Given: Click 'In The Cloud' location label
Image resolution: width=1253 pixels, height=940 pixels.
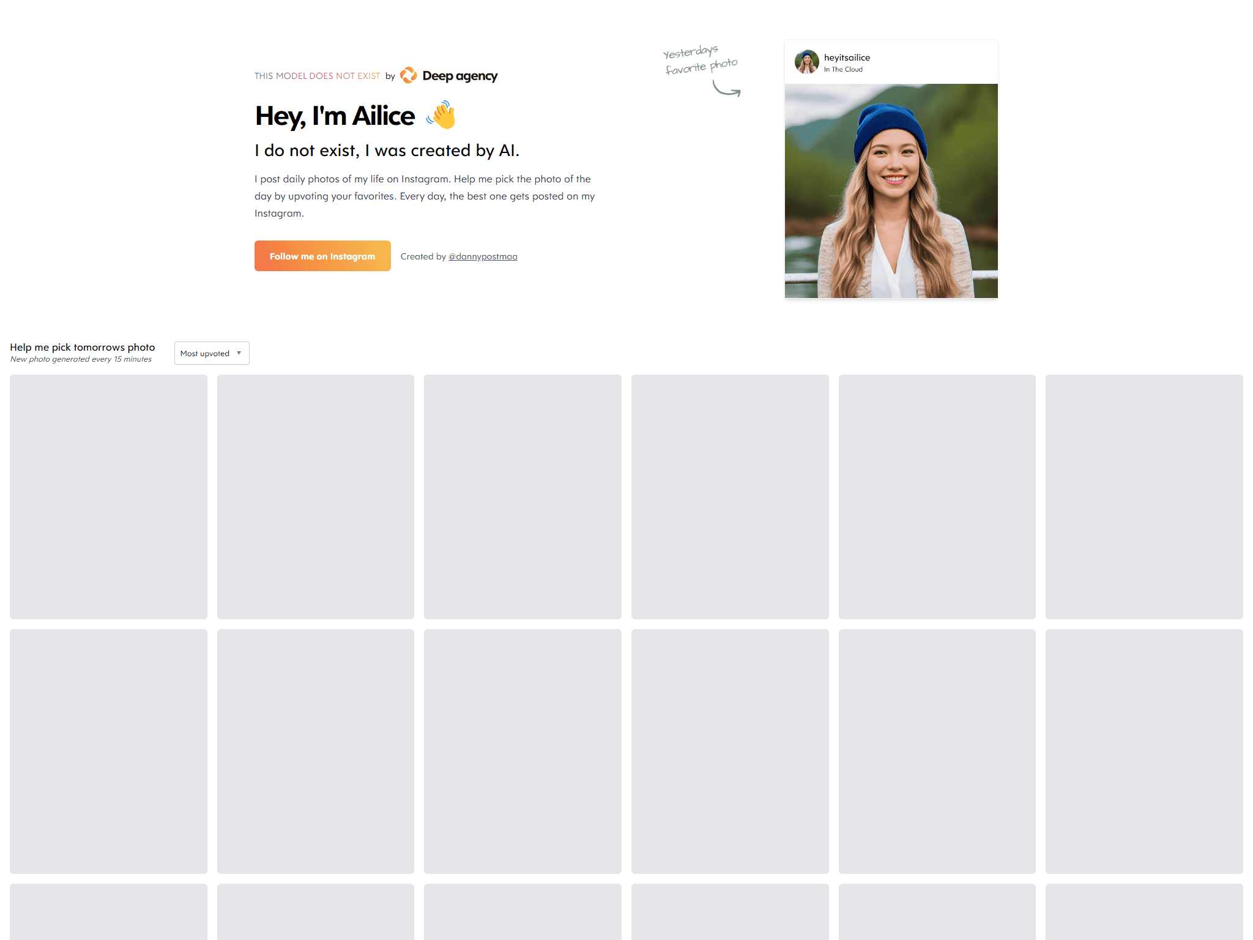Looking at the screenshot, I should pos(843,69).
